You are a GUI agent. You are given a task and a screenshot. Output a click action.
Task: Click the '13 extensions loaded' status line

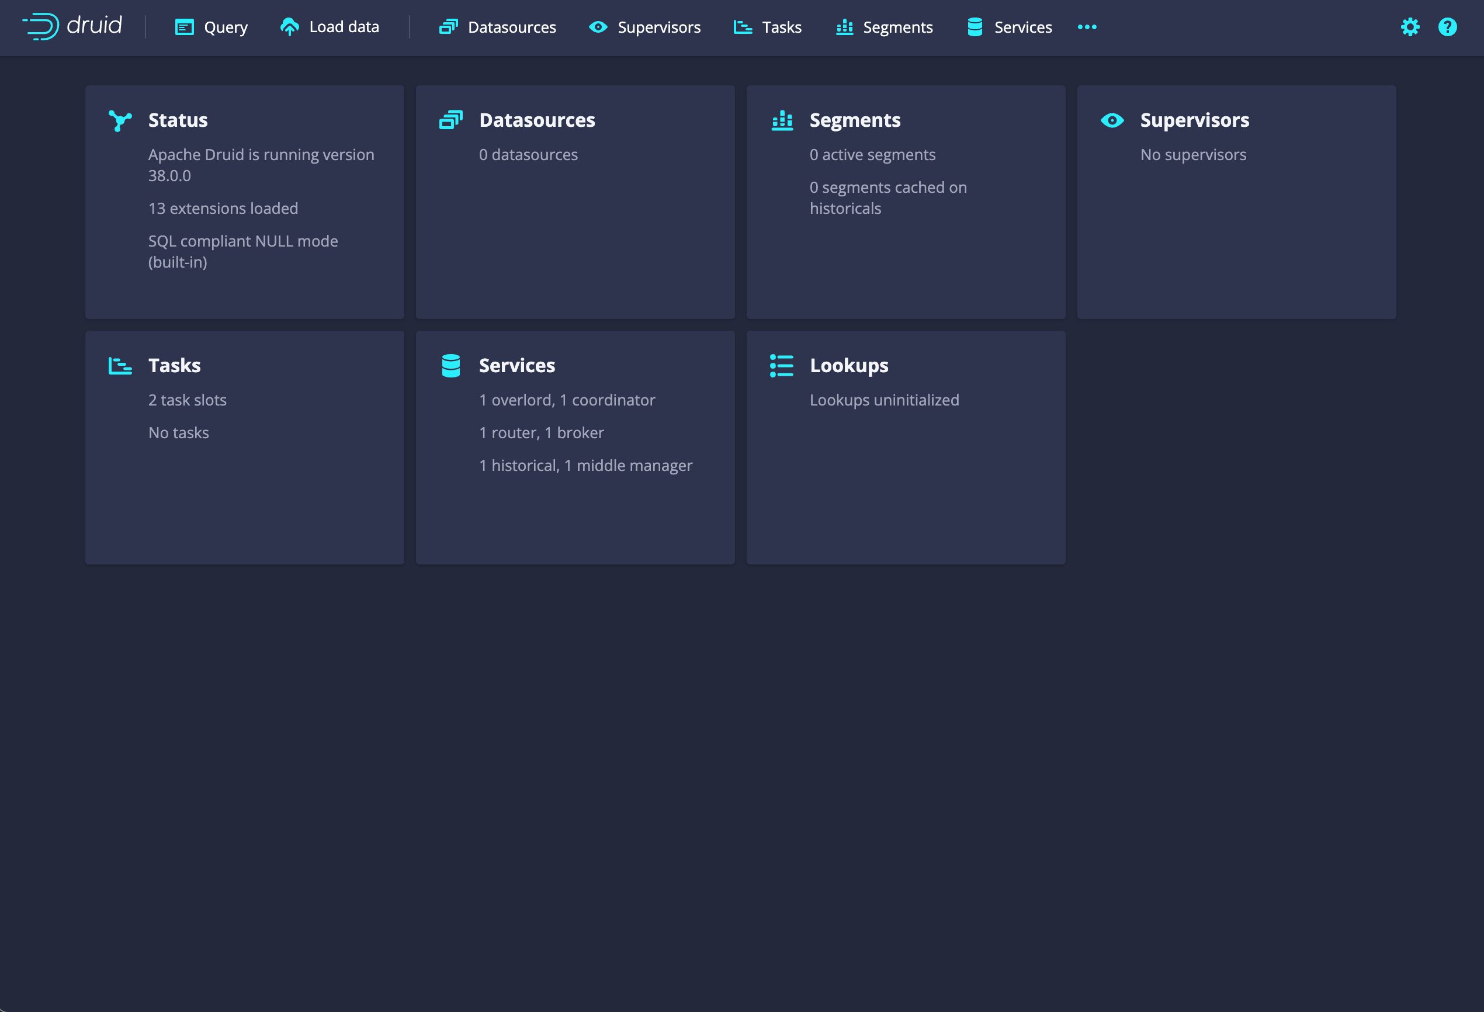(x=223, y=208)
